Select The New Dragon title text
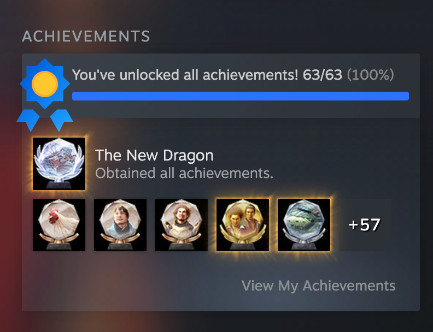The image size is (433, 332). coord(154,155)
